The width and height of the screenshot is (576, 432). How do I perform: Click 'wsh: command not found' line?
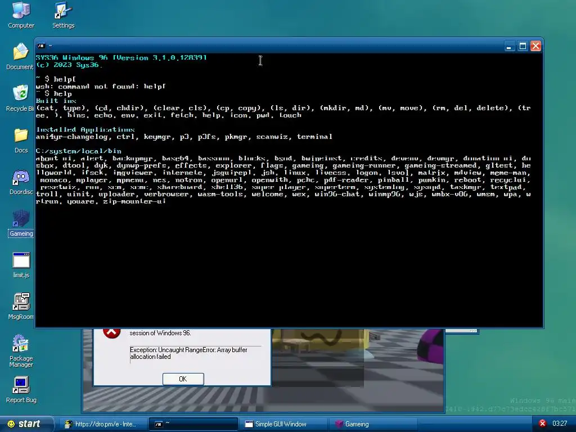coord(101,86)
